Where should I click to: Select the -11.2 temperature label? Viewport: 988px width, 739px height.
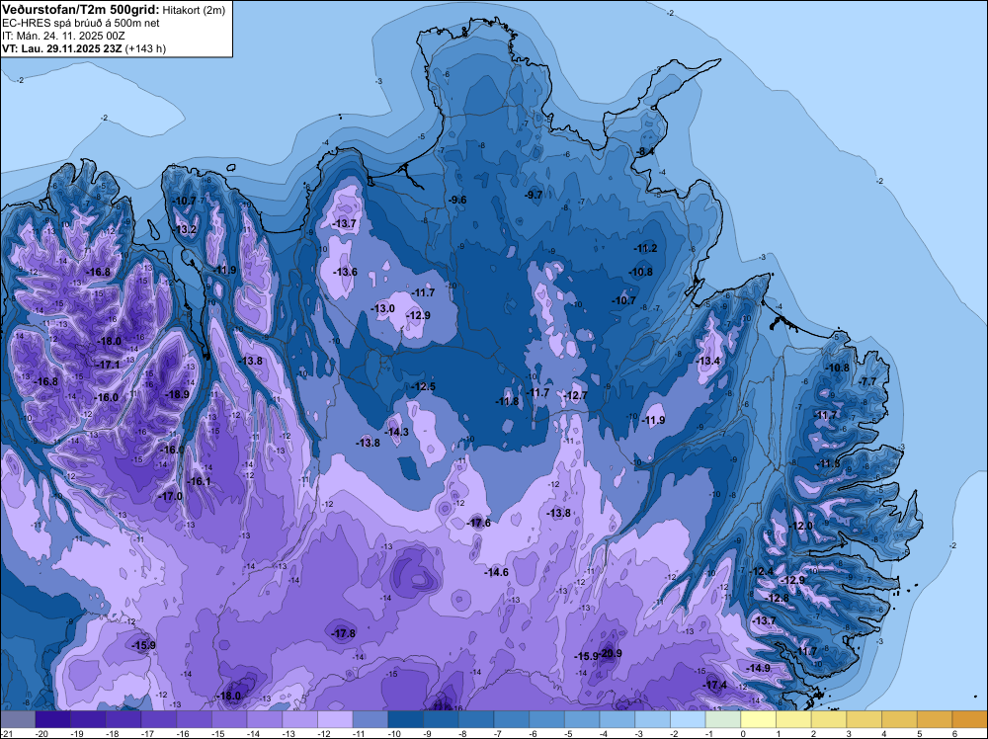pyautogui.click(x=646, y=248)
